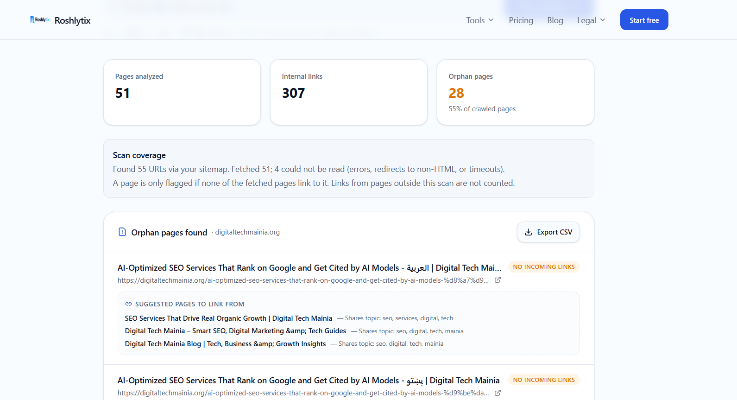Select the Orphan pages stat card
This screenshot has height=400, width=737.
pos(515,92)
